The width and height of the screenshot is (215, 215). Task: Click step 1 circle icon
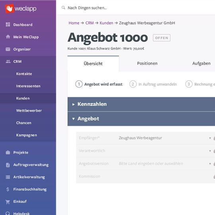79,84
